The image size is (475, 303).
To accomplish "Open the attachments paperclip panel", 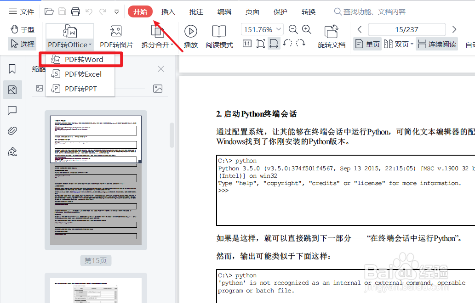I will pos(12,131).
